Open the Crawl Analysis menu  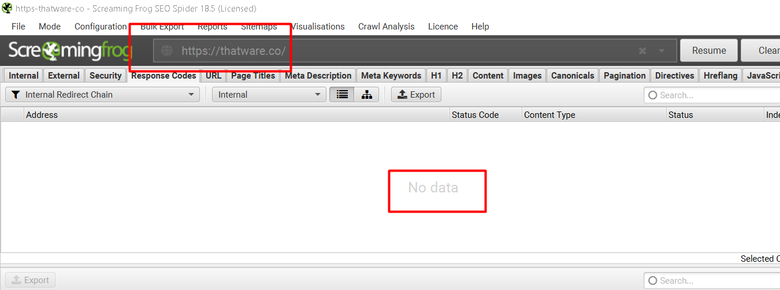[387, 27]
